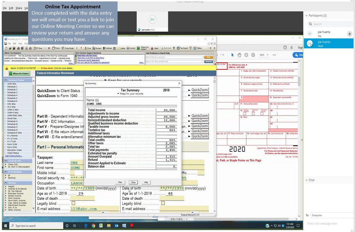Check the taxpayer Legally blind box
This screenshot has width=355, height=232.
tap(73, 203)
